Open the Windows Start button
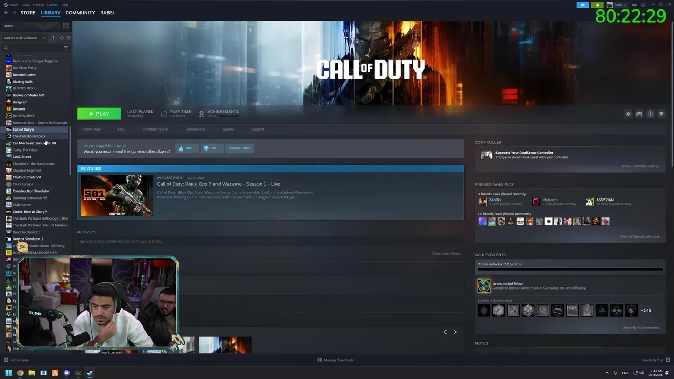674x379 pixels. 8,373
